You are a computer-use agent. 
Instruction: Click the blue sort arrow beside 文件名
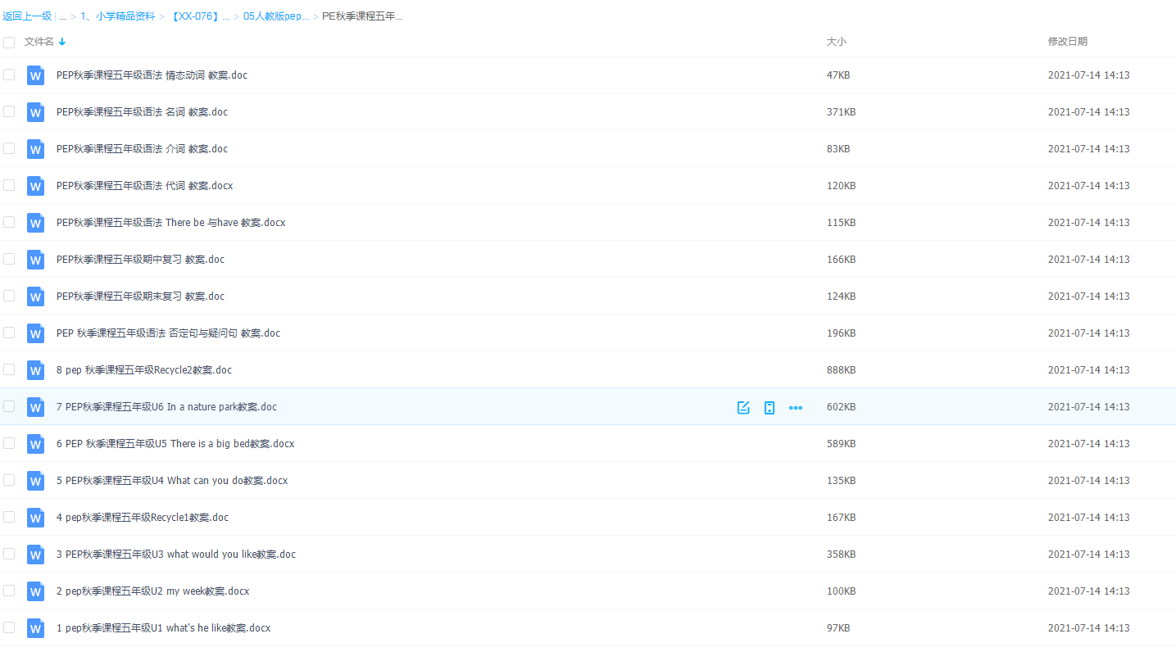[62, 42]
